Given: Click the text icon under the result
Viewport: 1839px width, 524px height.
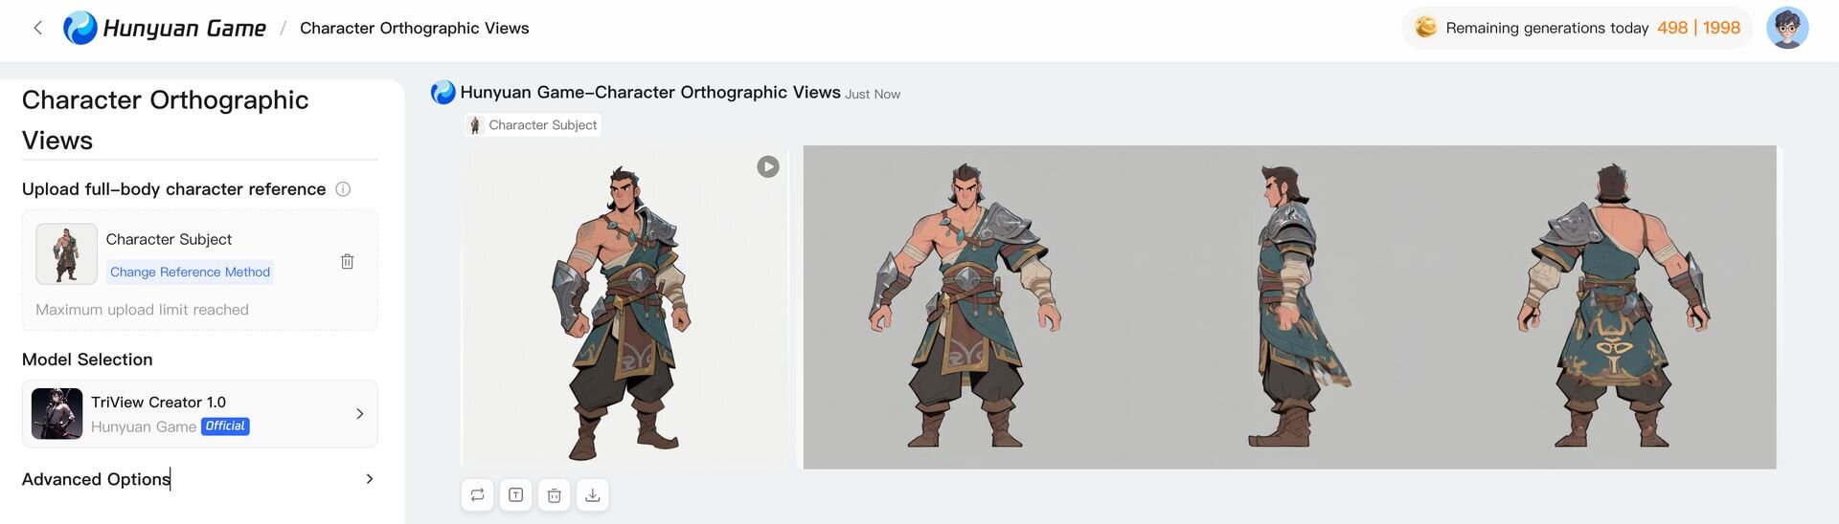Looking at the screenshot, I should coord(515,494).
